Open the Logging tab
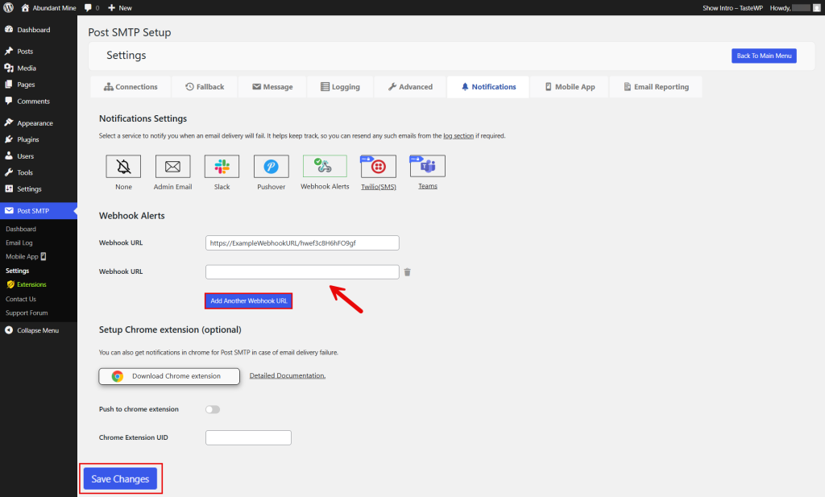This screenshot has width=825, height=497. pos(339,87)
